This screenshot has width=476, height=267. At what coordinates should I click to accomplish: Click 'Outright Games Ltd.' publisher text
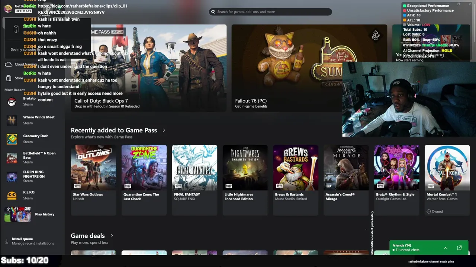click(x=392, y=199)
